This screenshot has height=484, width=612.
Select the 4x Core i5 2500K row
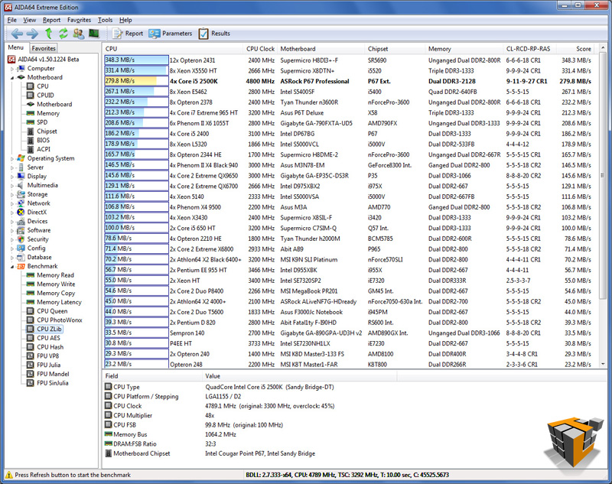[x=350, y=81]
